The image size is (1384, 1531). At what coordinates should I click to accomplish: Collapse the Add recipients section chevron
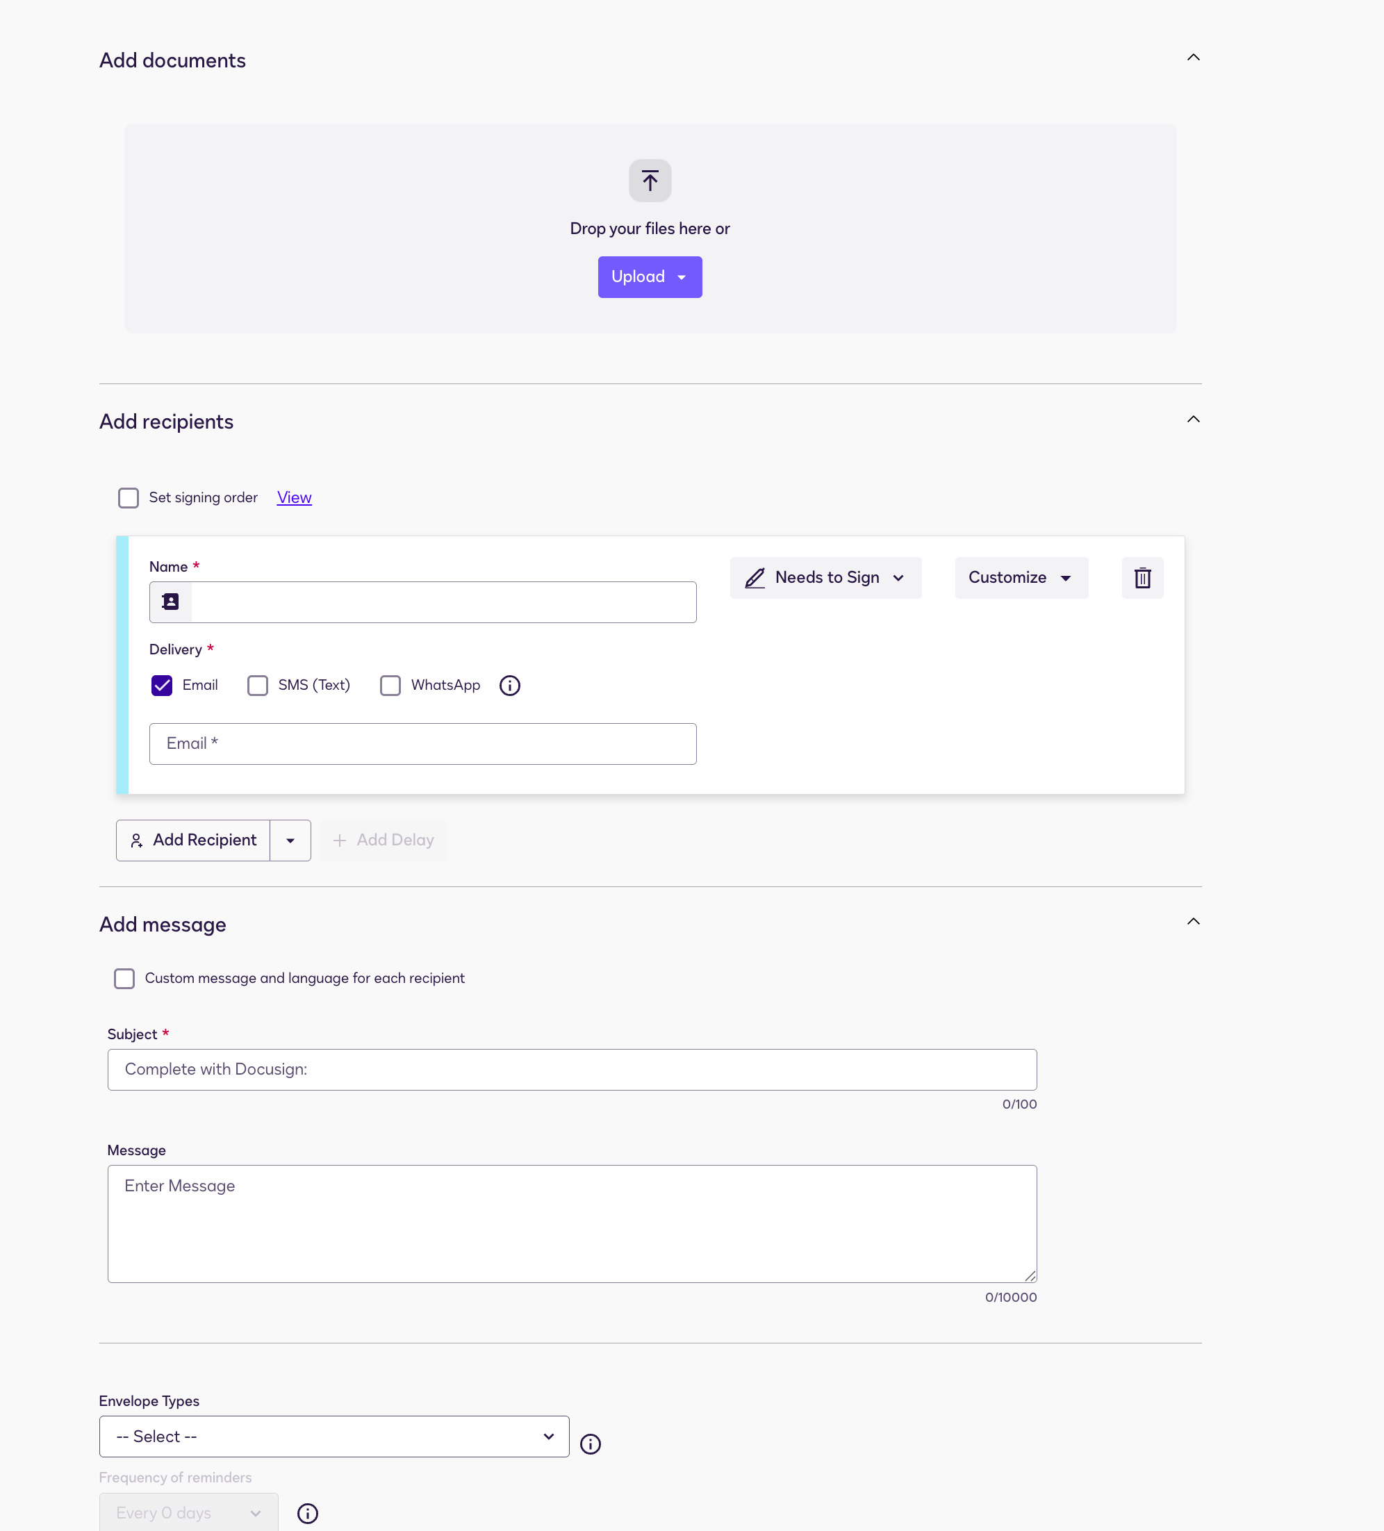pyautogui.click(x=1194, y=419)
